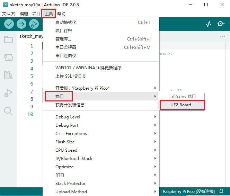Viewport: 230px width, 196px height.
Task: Expand the 端口 submenu
Action: (x=101, y=96)
